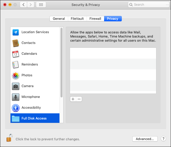Focus the Search field
Viewport: 171px width, 147px height.
click(x=148, y=5)
